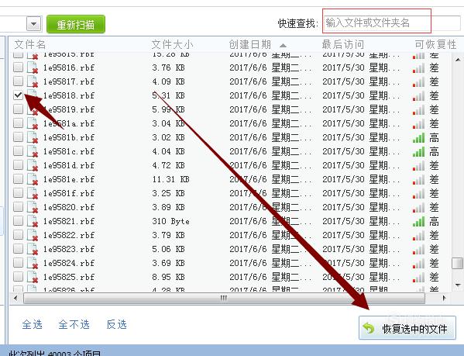Click the deleted-file icon of 1e9581b.rbf
The height and width of the screenshot is (356, 464).
coord(33,137)
